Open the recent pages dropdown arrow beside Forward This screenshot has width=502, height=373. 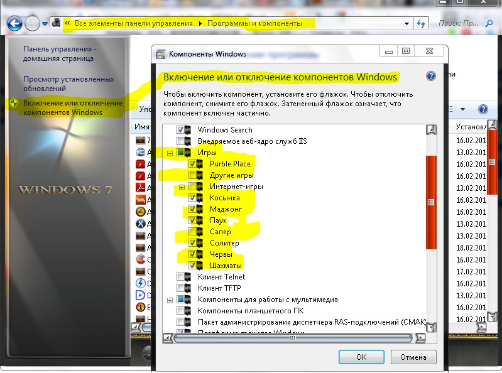click(x=45, y=24)
